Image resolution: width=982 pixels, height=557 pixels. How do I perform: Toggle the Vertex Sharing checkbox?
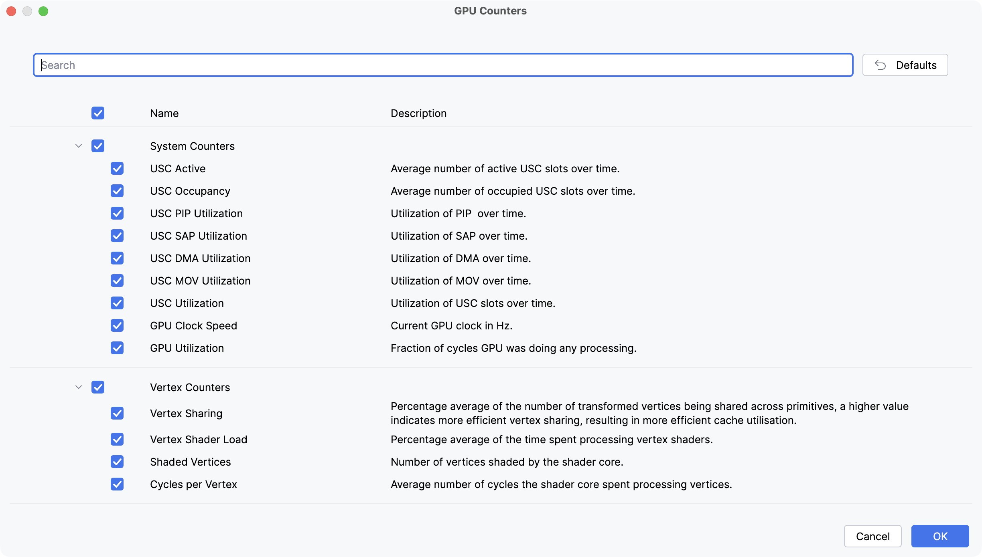pos(117,413)
